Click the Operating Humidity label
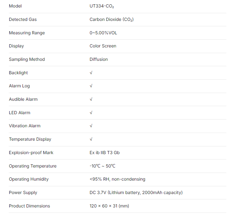 click(x=29, y=179)
